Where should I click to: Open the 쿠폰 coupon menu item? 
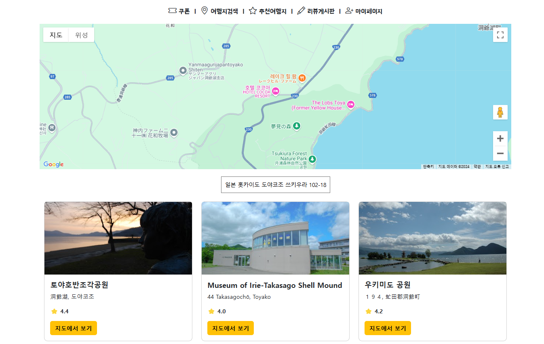[x=179, y=11]
